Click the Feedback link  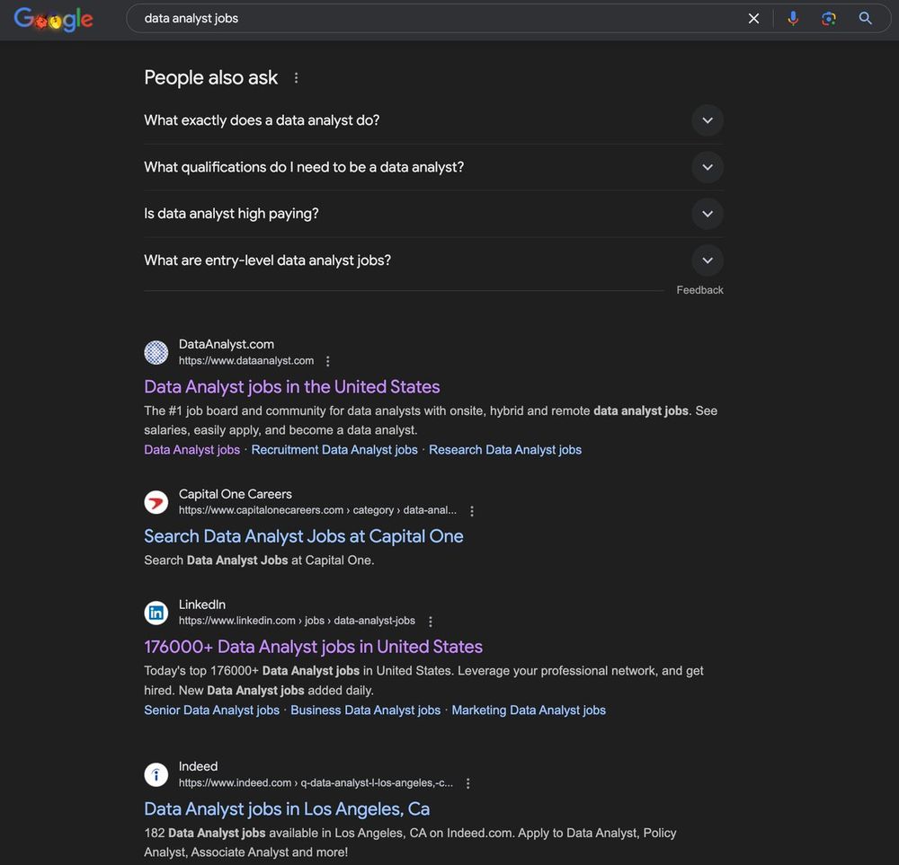pyautogui.click(x=699, y=290)
